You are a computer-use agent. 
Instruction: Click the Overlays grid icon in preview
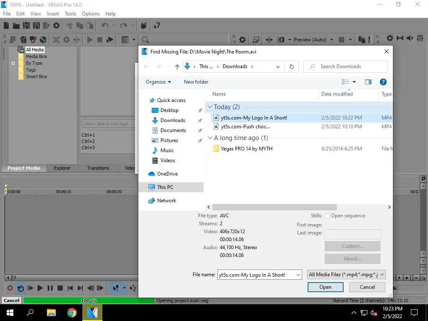[x=341, y=40]
